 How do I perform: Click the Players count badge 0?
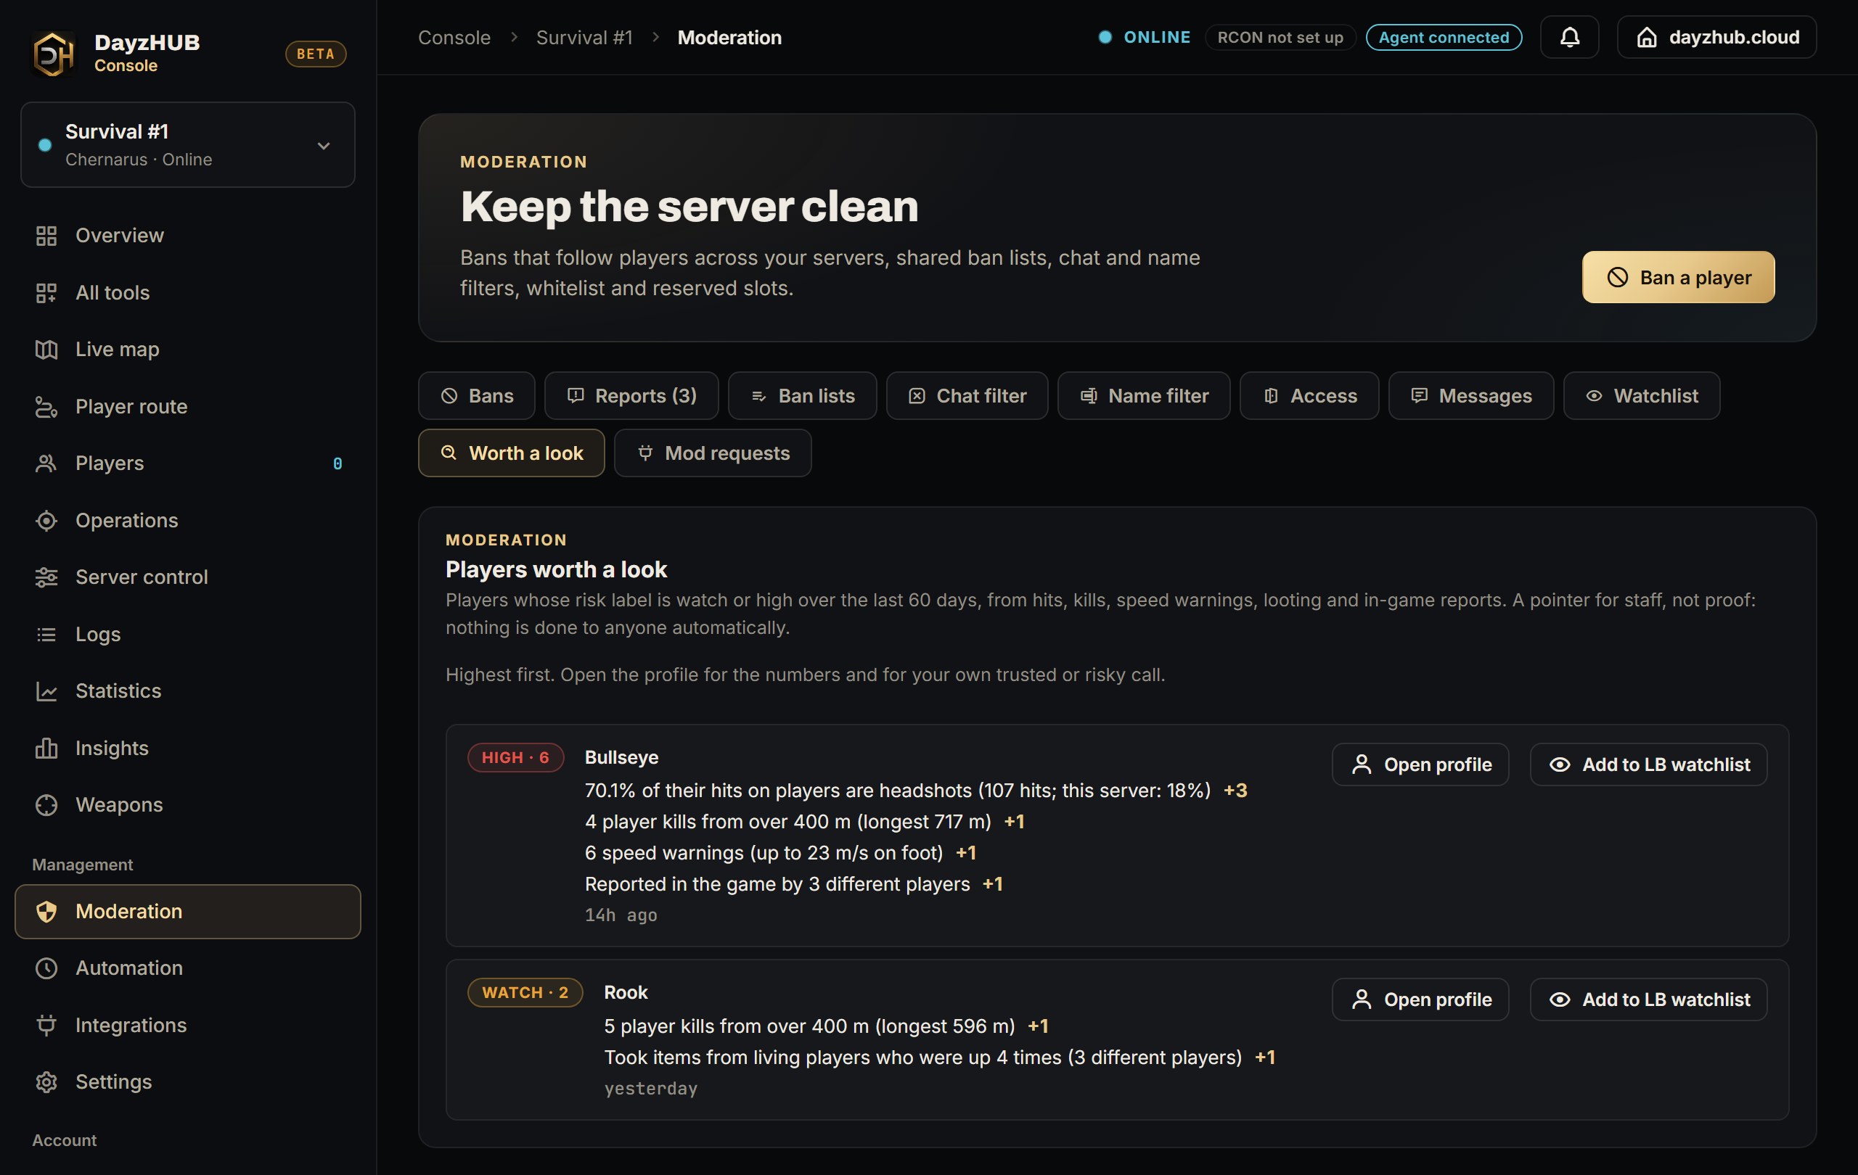pyautogui.click(x=337, y=463)
